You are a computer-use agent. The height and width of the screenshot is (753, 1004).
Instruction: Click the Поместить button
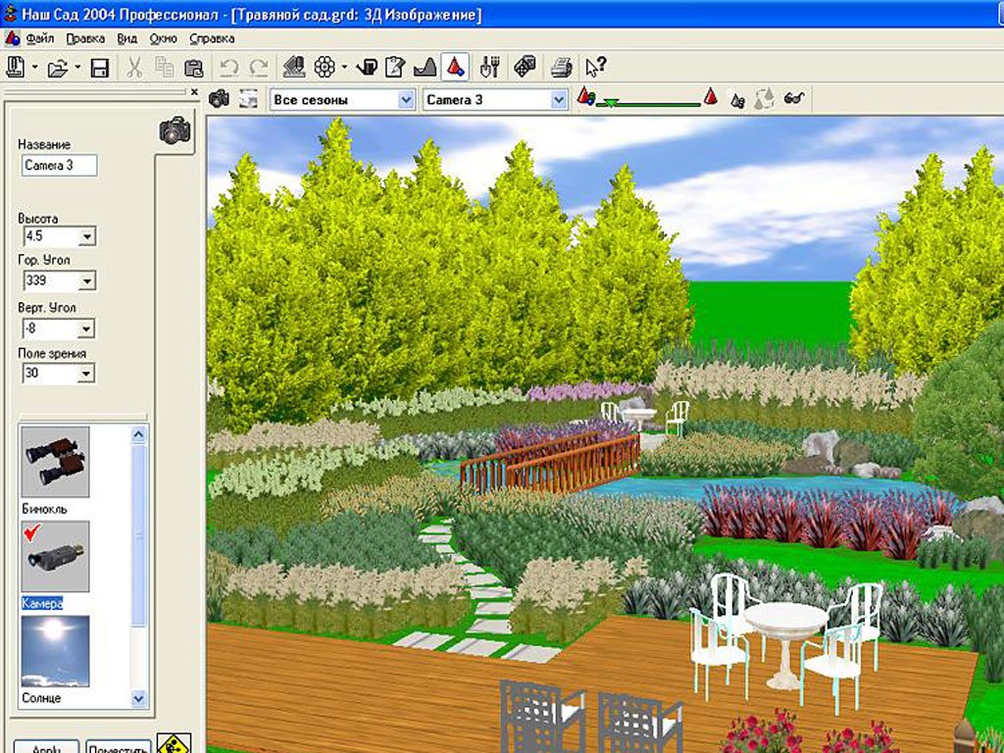(x=119, y=747)
